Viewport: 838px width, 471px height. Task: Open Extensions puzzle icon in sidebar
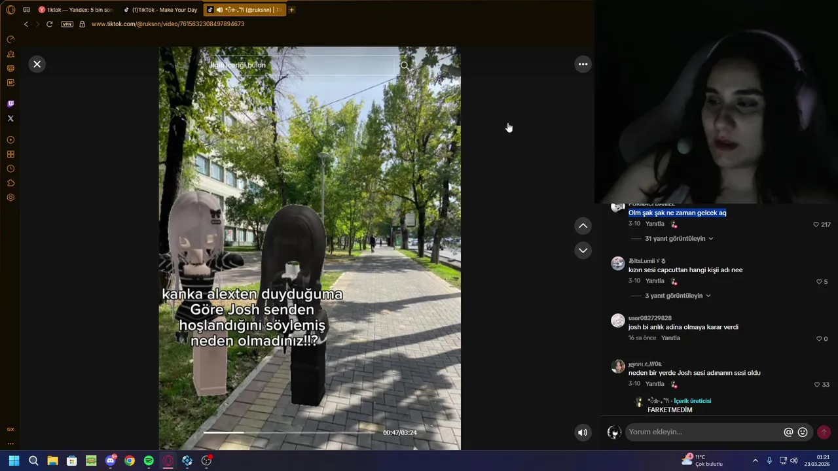[x=10, y=183]
